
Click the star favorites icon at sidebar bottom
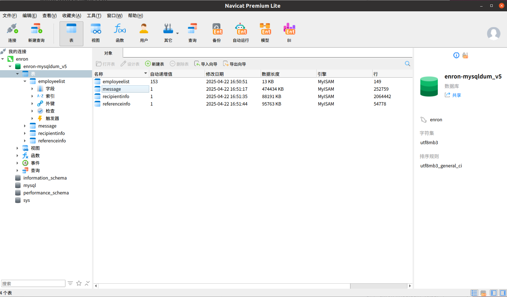79,283
